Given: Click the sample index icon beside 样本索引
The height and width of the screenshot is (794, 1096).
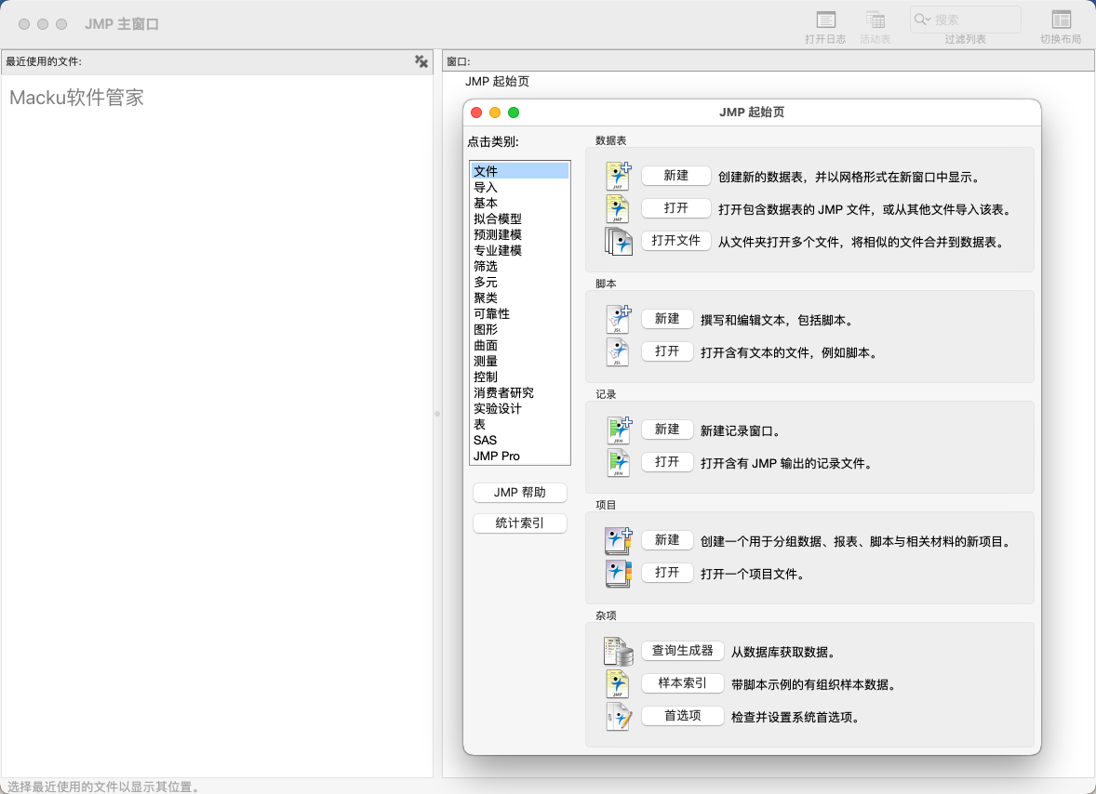Looking at the screenshot, I should tap(618, 683).
